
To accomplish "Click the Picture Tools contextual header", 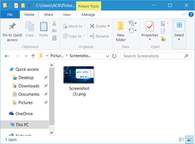I will tap(89, 6).
